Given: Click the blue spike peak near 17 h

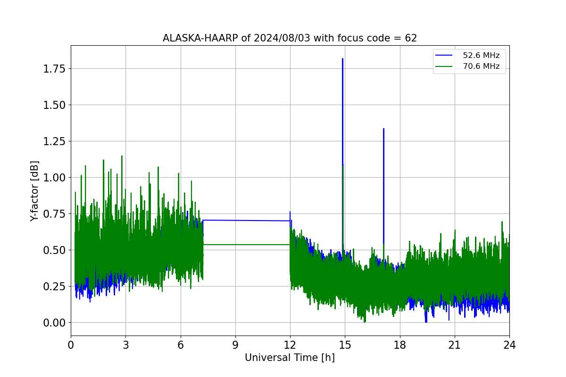Looking at the screenshot, I should tap(383, 129).
